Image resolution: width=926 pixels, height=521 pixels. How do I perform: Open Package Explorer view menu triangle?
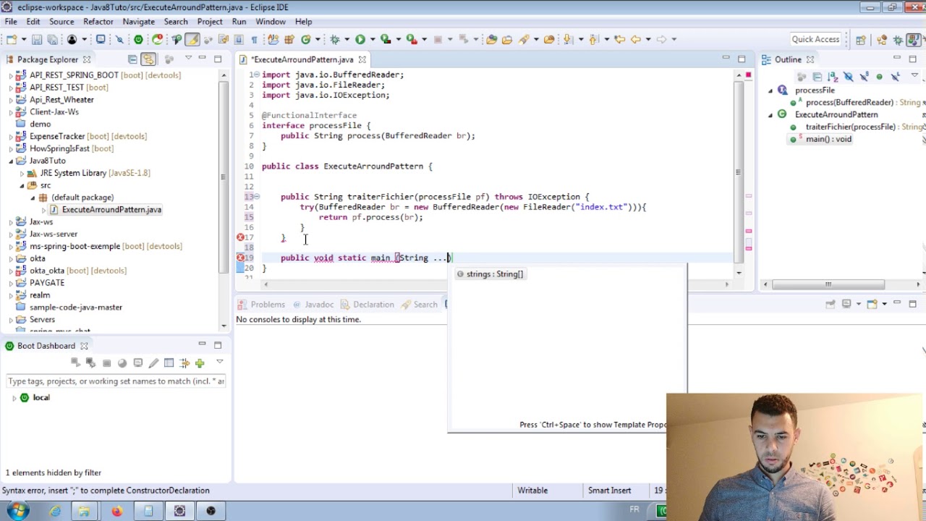coord(188,58)
